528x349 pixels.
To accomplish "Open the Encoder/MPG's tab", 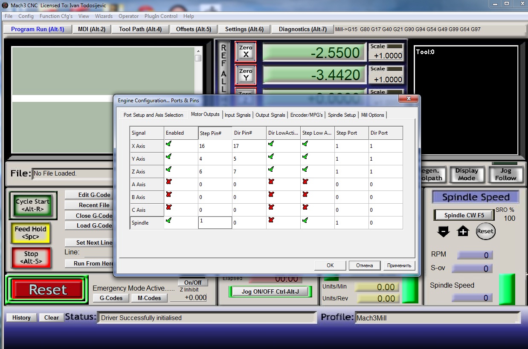I will pyautogui.click(x=306, y=115).
